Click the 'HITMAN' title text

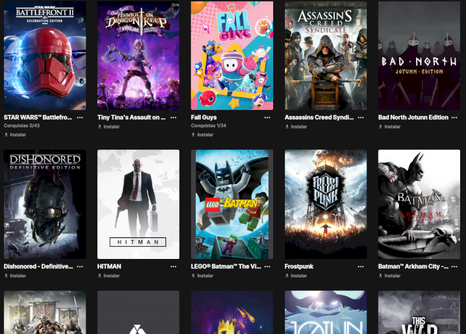tap(109, 267)
